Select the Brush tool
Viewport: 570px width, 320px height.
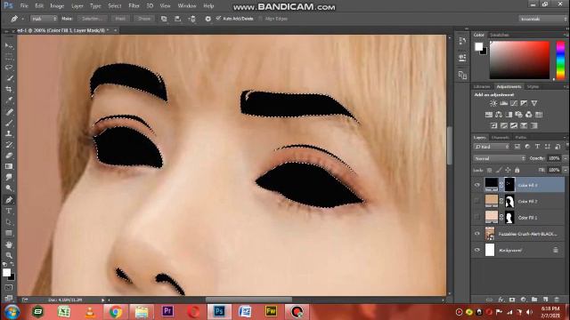point(9,123)
